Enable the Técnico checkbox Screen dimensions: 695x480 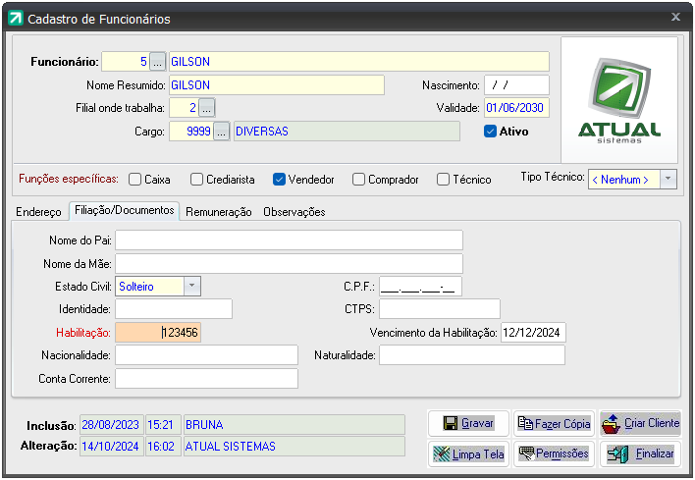(443, 180)
